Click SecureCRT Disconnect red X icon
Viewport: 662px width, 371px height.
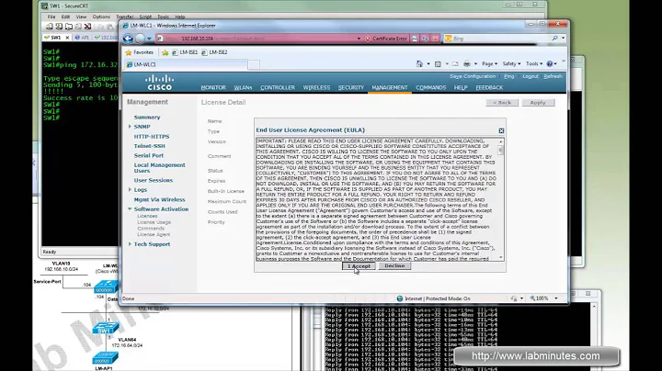tap(87, 27)
